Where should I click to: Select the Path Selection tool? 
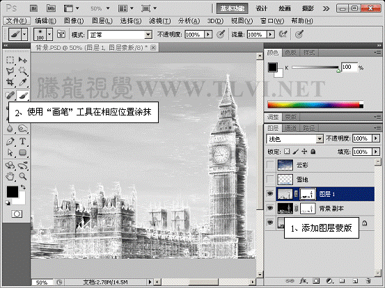(x=10, y=152)
